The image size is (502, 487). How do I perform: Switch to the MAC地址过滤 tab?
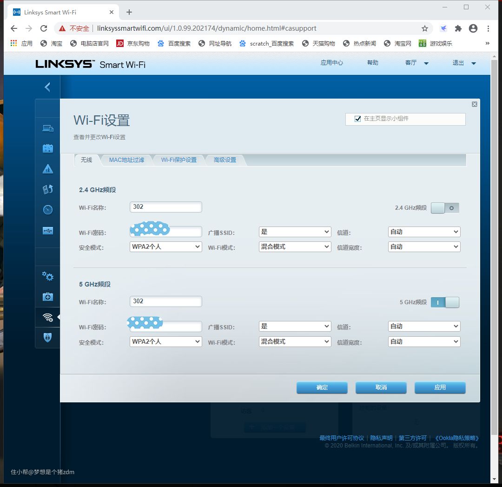tap(126, 160)
